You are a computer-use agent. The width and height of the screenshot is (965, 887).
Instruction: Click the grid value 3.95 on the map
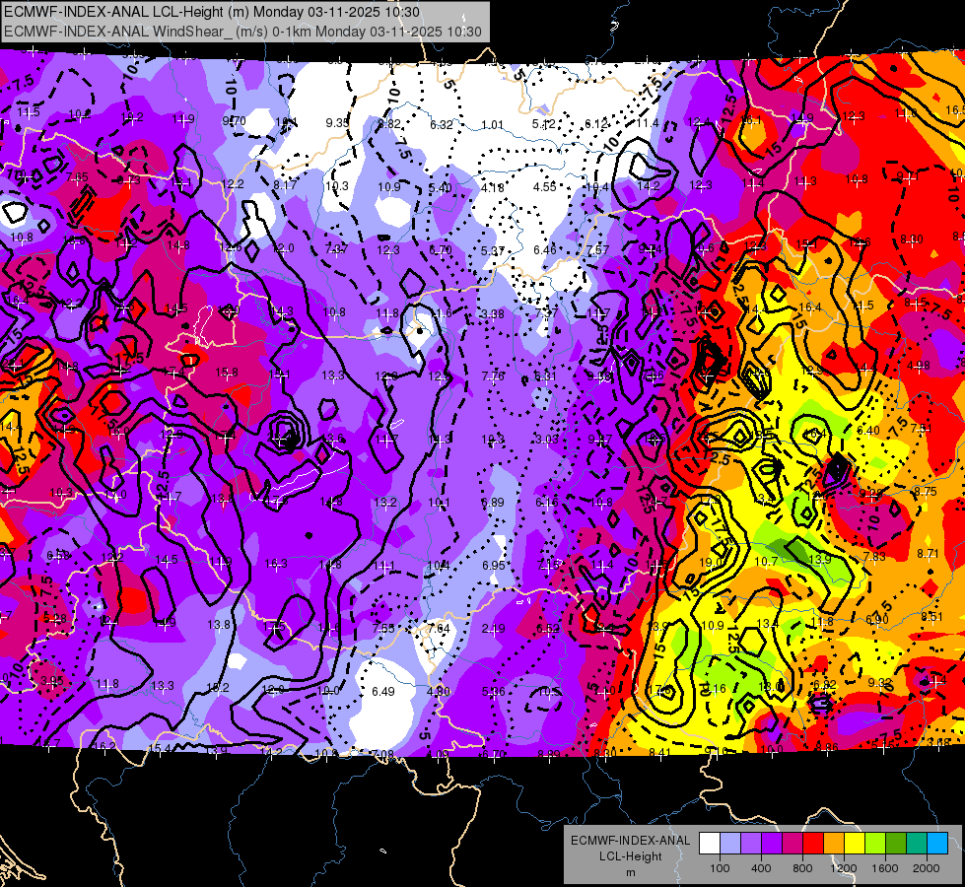52,681
